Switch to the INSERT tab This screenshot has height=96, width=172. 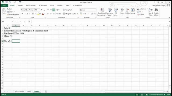20,5
